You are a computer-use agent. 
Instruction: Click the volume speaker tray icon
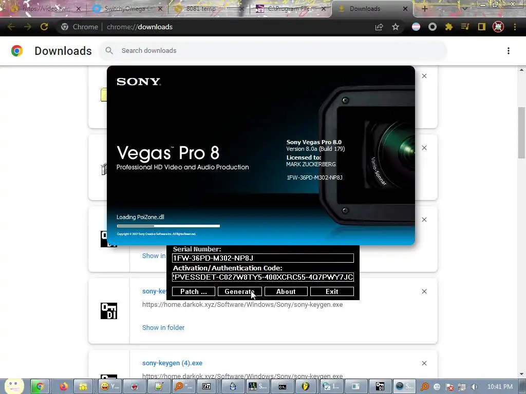(474, 387)
